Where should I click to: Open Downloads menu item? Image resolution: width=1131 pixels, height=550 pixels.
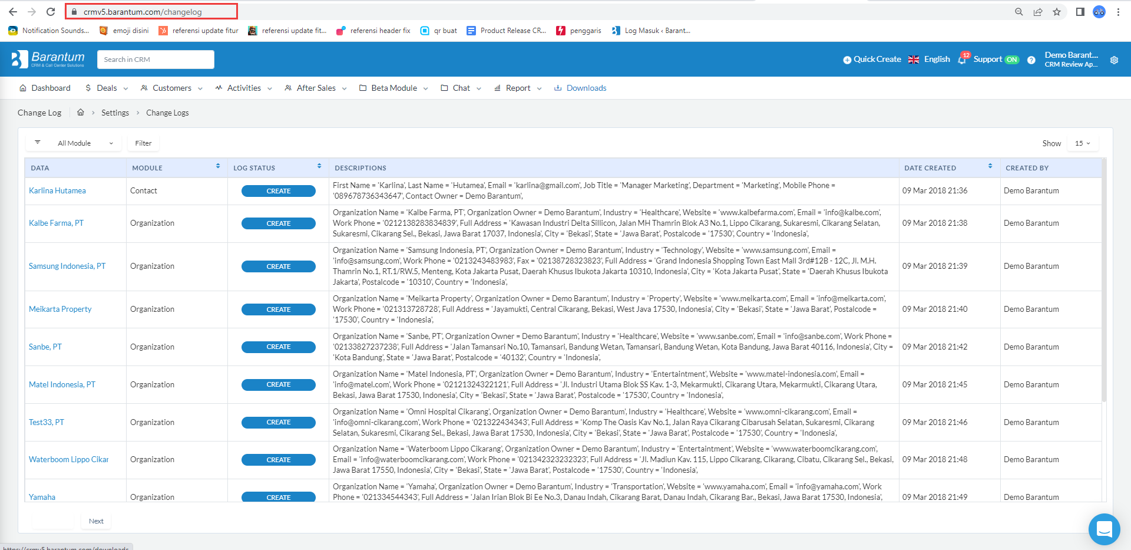(580, 88)
